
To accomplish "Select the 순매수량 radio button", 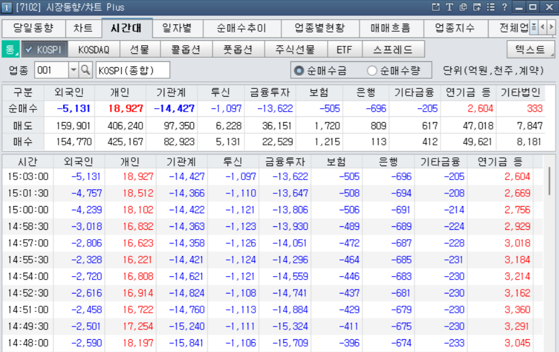I will [372, 71].
